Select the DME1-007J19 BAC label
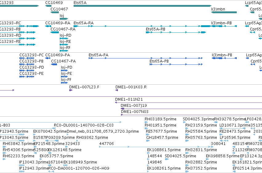Image resolution: width=262 pixels, height=173 pixels. point(134,106)
